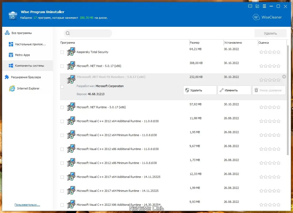
Task: Click the .NET Host FX Resolver installer icon
Action: coord(71,79)
